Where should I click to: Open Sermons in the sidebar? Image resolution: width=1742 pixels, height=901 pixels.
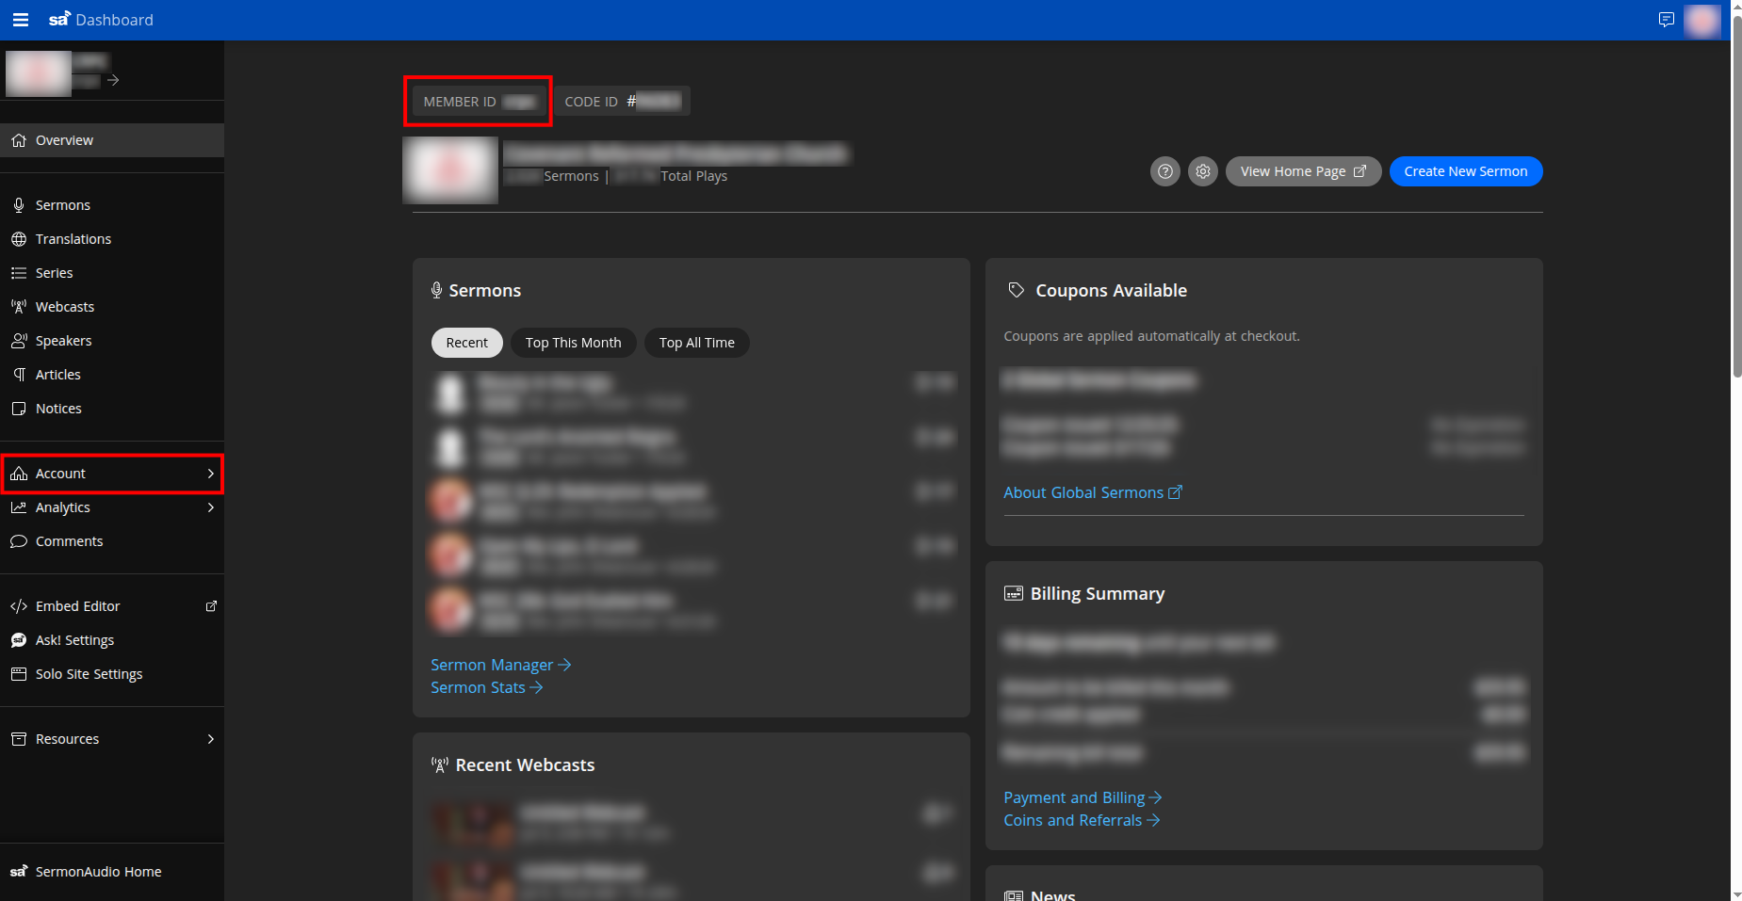click(112, 205)
